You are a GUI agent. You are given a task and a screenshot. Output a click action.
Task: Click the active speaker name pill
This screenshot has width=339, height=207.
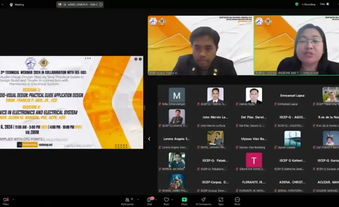coord(80,5)
